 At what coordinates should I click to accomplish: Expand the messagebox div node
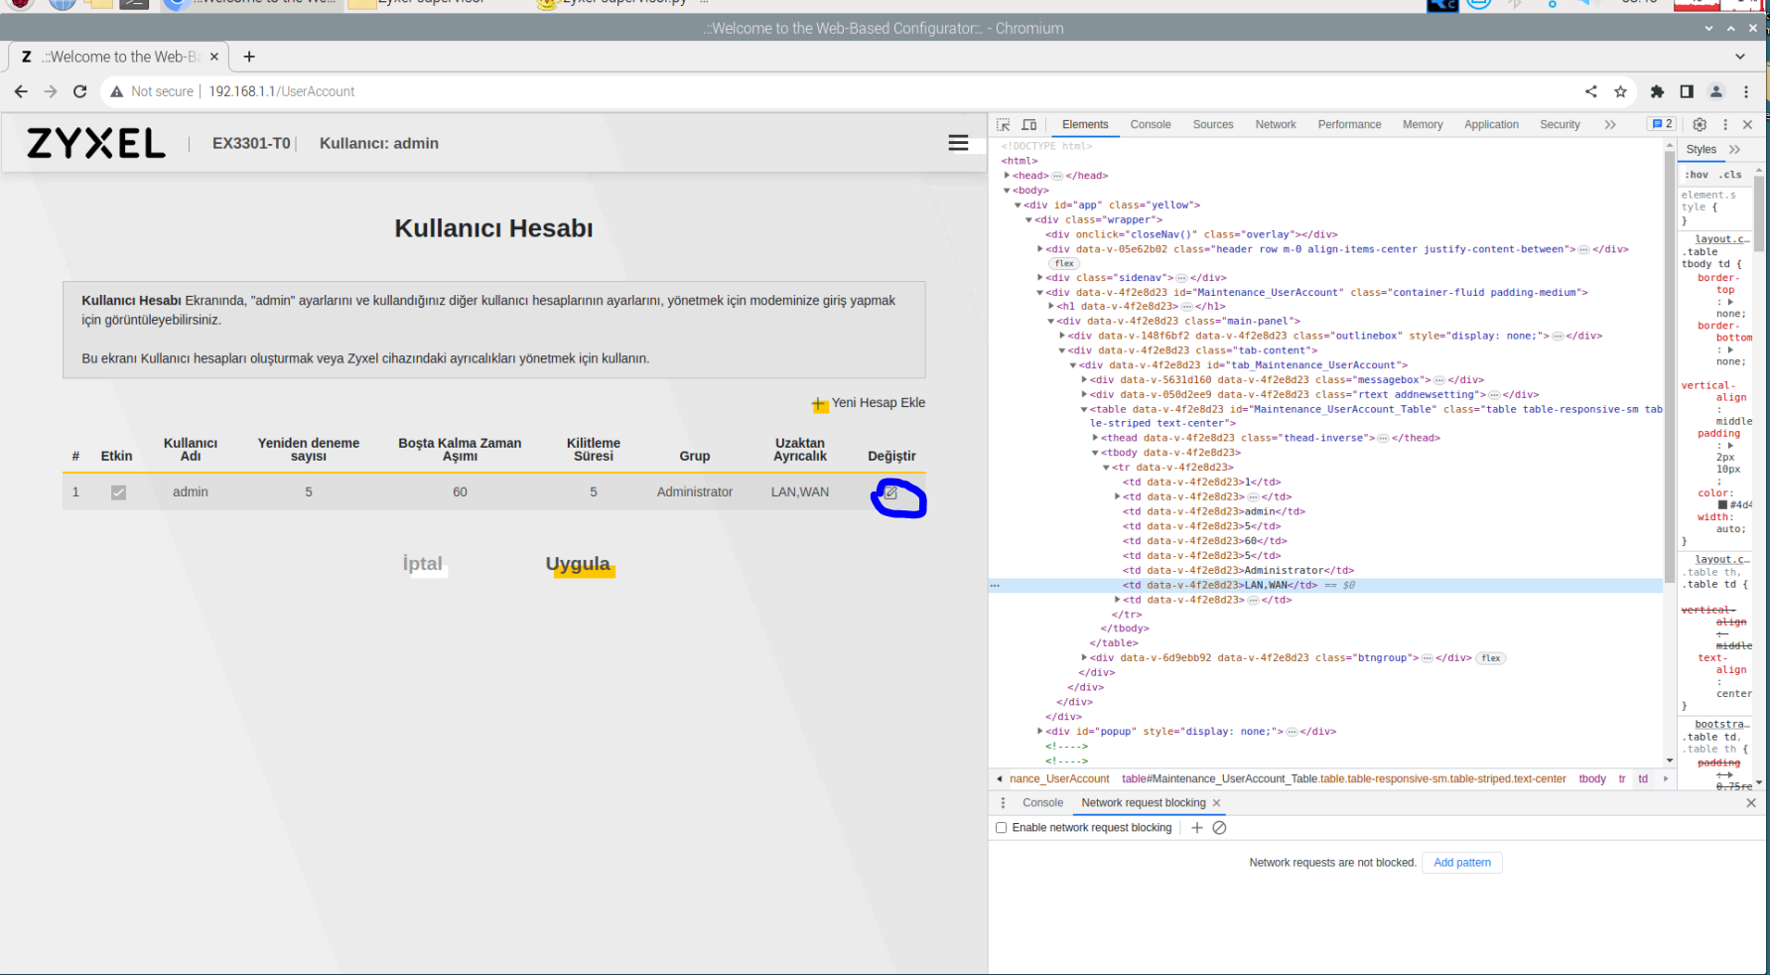point(1084,379)
